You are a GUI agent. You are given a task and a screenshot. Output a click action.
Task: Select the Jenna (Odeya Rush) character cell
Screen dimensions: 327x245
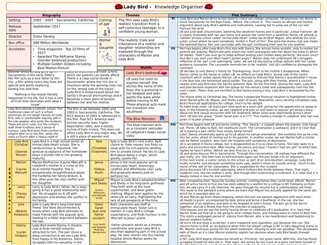(99, 169)
